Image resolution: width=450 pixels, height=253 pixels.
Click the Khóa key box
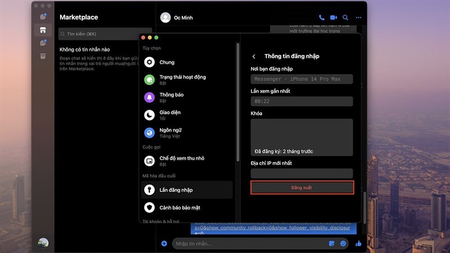coord(301,137)
